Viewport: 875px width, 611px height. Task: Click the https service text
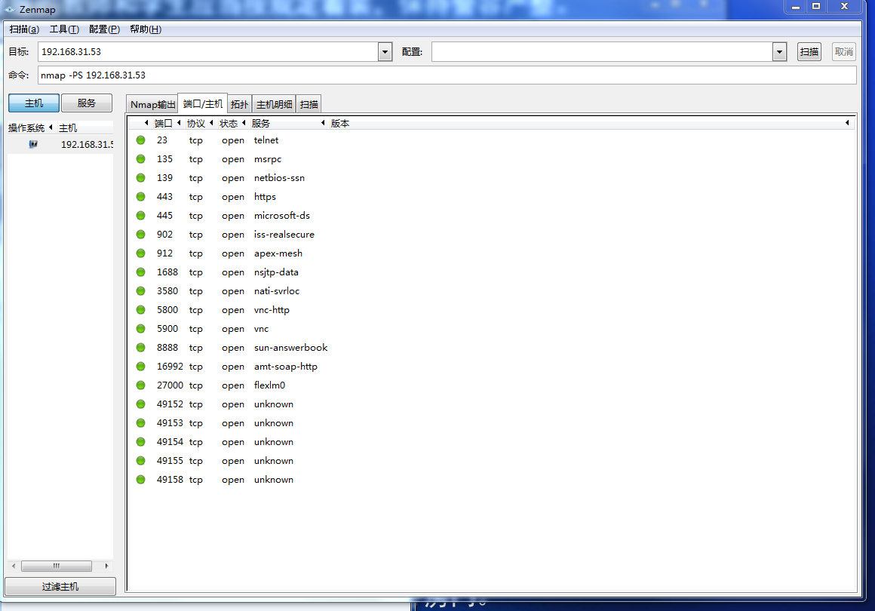click(265, 197)
